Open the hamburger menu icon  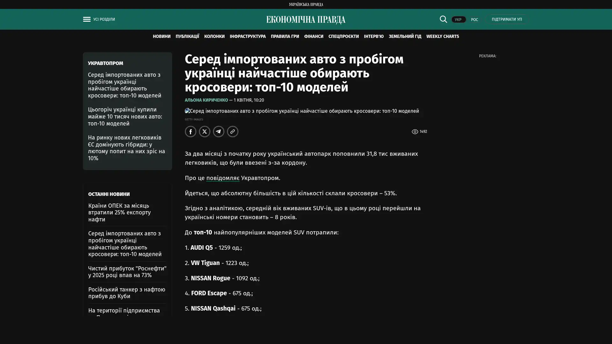click(87, 19)
